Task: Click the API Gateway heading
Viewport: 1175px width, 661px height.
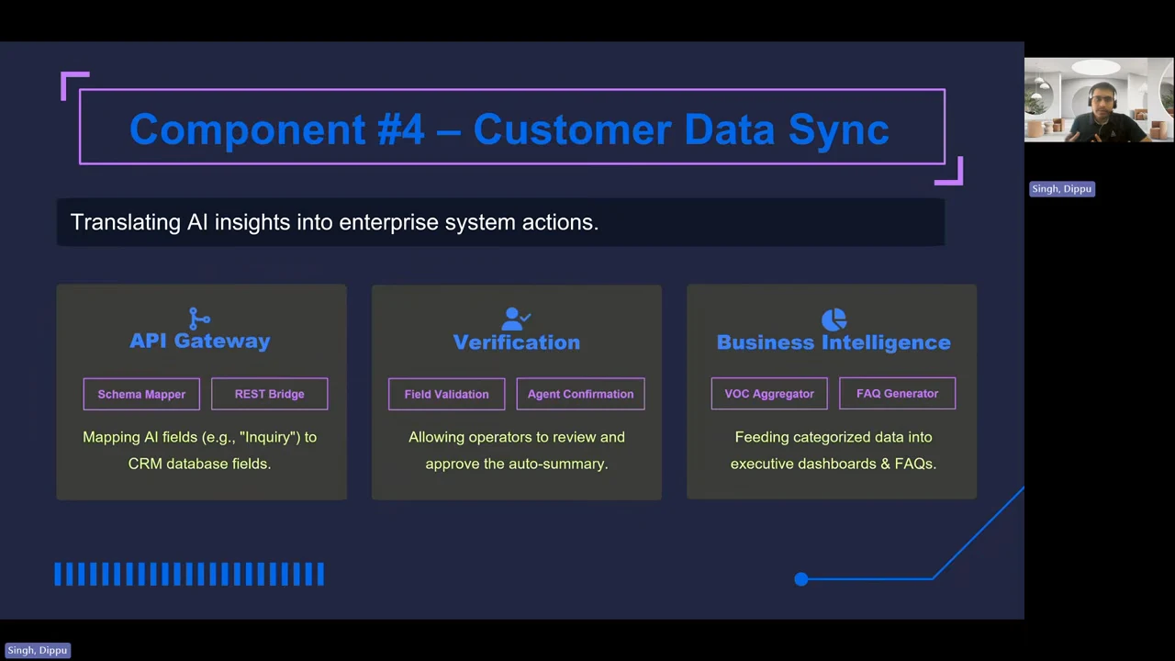Action: pyautogui.click(x=199, y=341)
